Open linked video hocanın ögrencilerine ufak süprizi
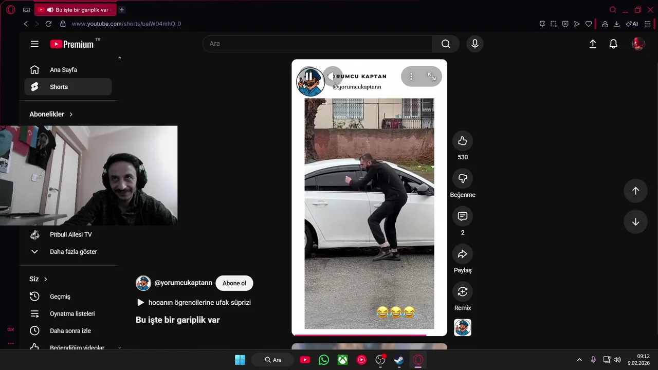The image size is (658, 370). [194, 303]
